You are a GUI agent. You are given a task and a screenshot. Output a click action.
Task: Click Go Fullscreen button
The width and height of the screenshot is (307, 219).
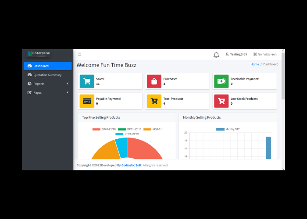(265, 54)
